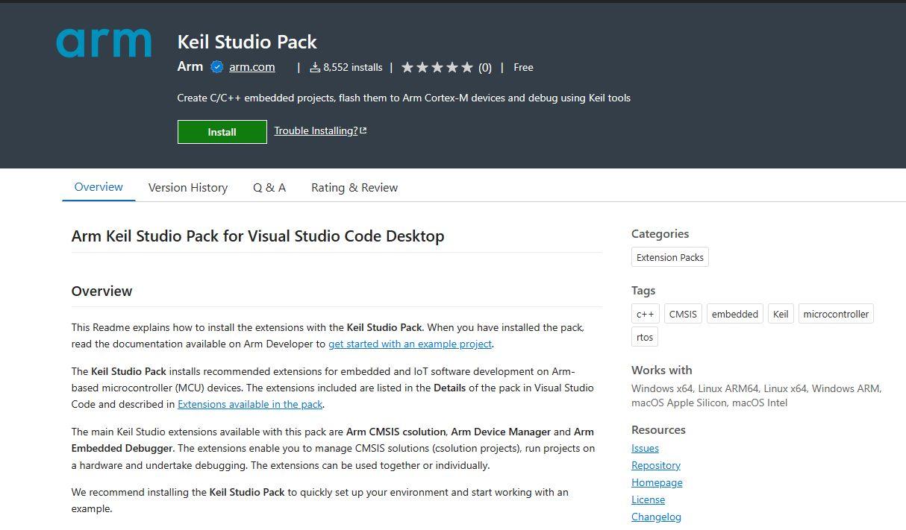Select the third star to rate the extension
906x530 pixels.
click(x=437, y=66)
